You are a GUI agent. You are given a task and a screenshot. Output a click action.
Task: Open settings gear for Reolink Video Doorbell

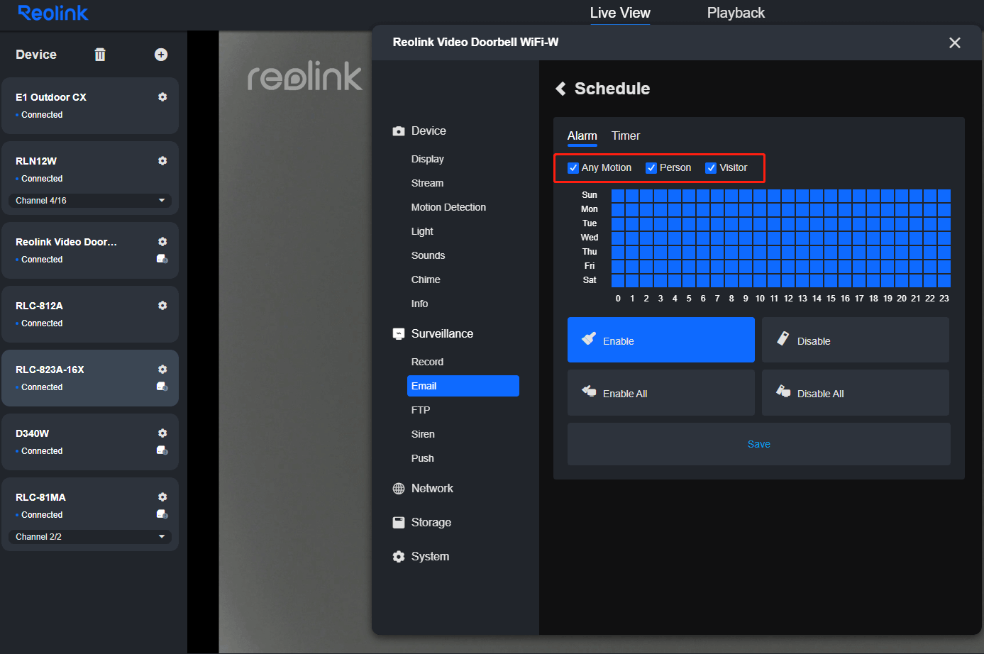162,242
